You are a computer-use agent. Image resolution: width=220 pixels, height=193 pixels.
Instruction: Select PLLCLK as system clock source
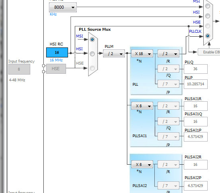(x=208, y=36)
